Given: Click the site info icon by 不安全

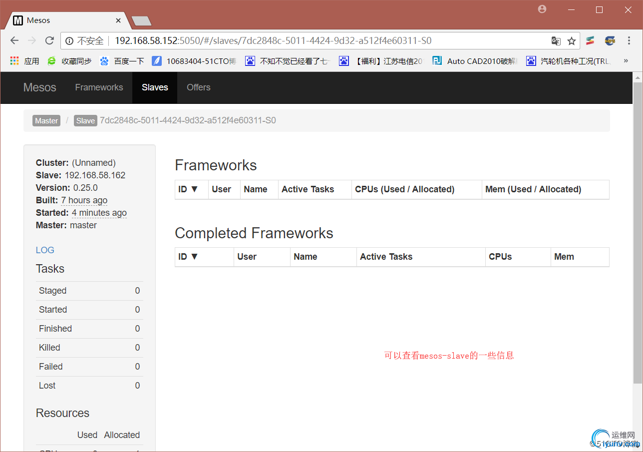Looking at the screenshot, I should click(x=69, y=41).
